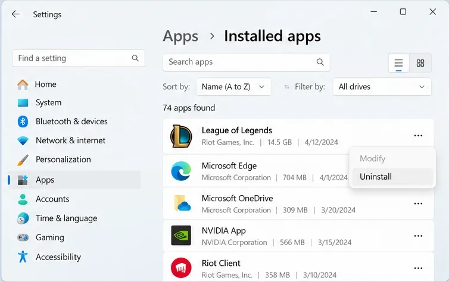The width and height of the screenshot is (449, 282).
Task: Focus the Search apps field
Action: coord(247,62)
